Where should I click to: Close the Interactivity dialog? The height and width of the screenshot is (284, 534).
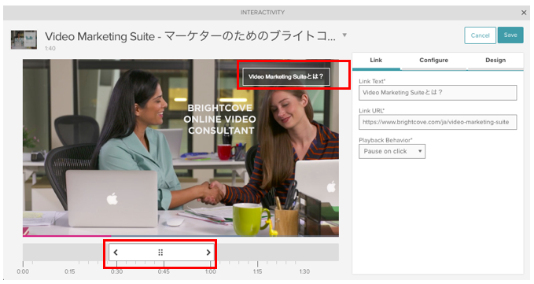pyautogui.click(x=524, y=13)
